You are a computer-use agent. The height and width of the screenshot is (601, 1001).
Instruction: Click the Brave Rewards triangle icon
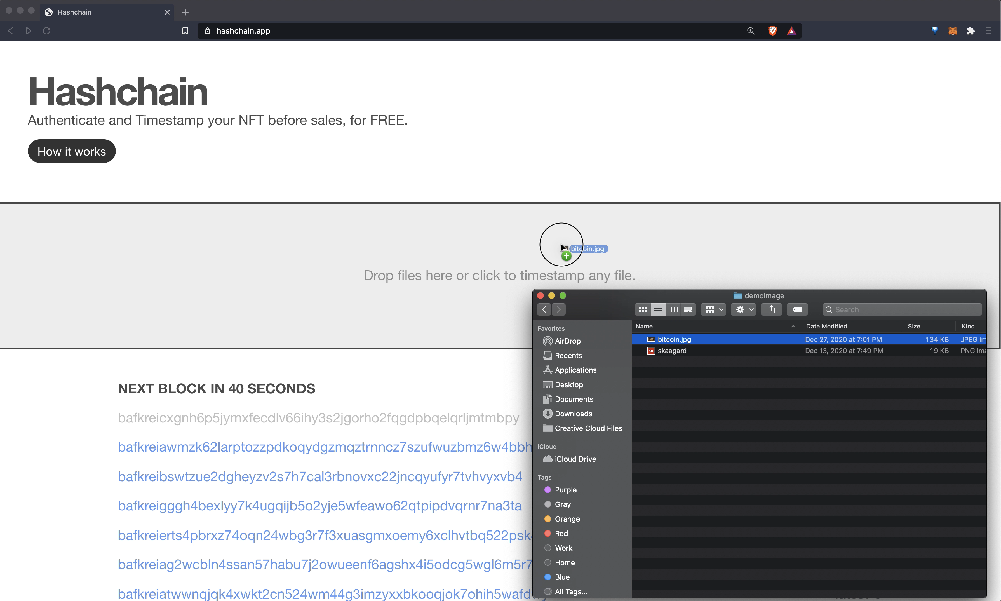[x=791, y=31]
